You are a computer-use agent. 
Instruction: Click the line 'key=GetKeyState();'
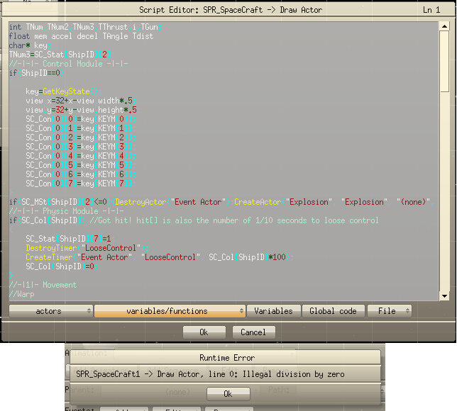pos(64,91)
